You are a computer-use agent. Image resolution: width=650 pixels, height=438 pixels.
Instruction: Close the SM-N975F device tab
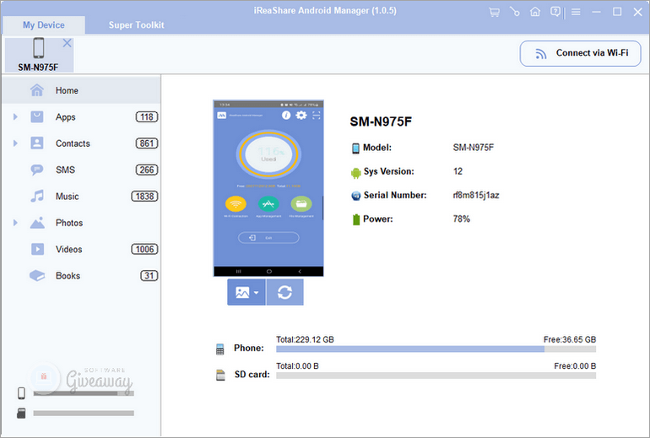(68, 43)
